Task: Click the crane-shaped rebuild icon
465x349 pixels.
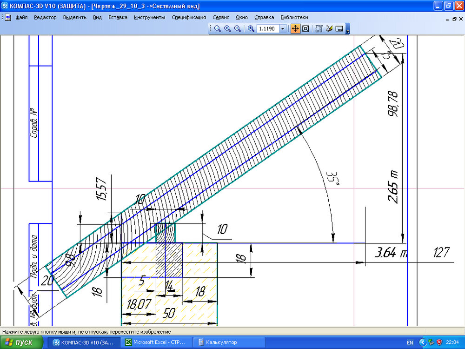Action: point(319,28)
